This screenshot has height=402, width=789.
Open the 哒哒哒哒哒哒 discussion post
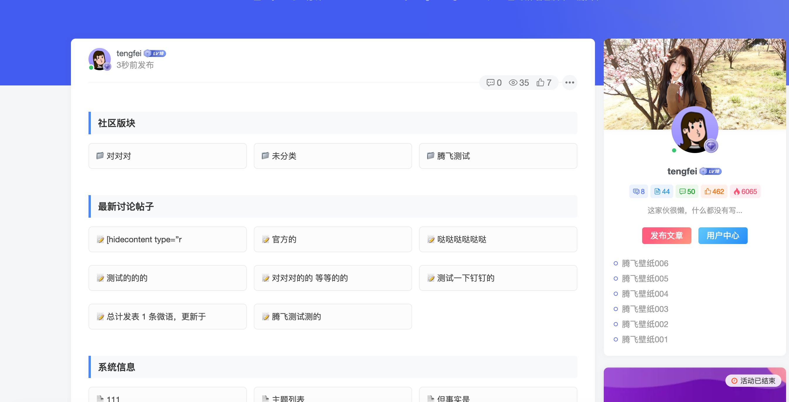click(498, 239)
